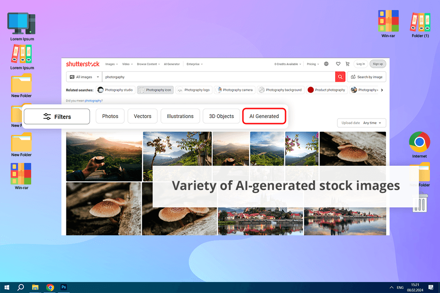Expand the Browse Content menu
Image resolution: width=440 pixels, height=293 pixels.
pyautogui.click(x=148, y=64)
